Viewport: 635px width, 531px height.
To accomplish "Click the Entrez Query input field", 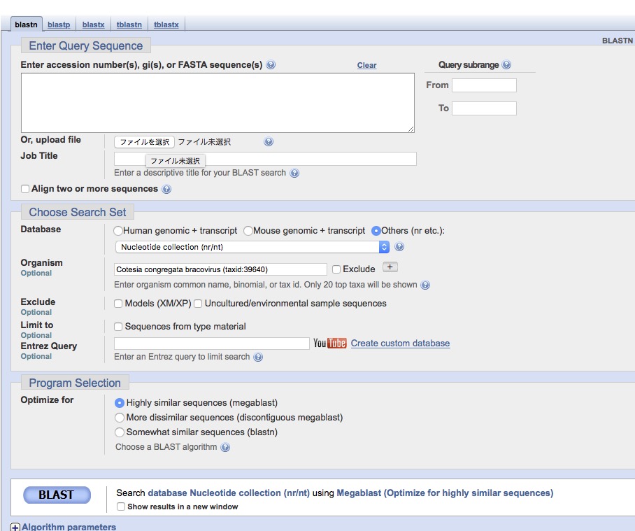I will [211, 344].
